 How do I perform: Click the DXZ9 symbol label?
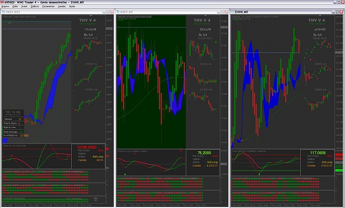click(205, 29)
